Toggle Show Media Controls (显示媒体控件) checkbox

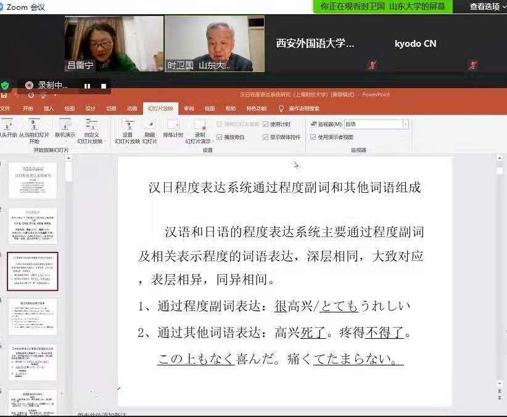tap(266, 137)
